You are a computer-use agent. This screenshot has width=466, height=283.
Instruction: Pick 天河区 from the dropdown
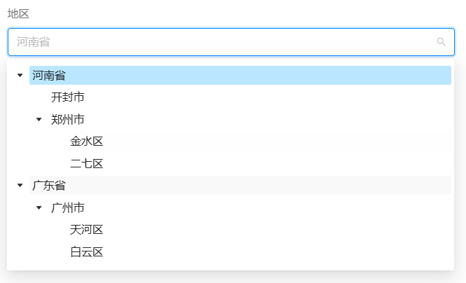click(x=87, y=230)
